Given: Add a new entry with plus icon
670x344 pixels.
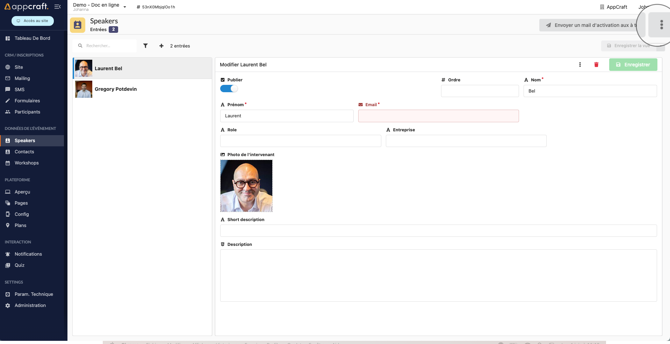Looking at the screenshot, I should 161,46.
